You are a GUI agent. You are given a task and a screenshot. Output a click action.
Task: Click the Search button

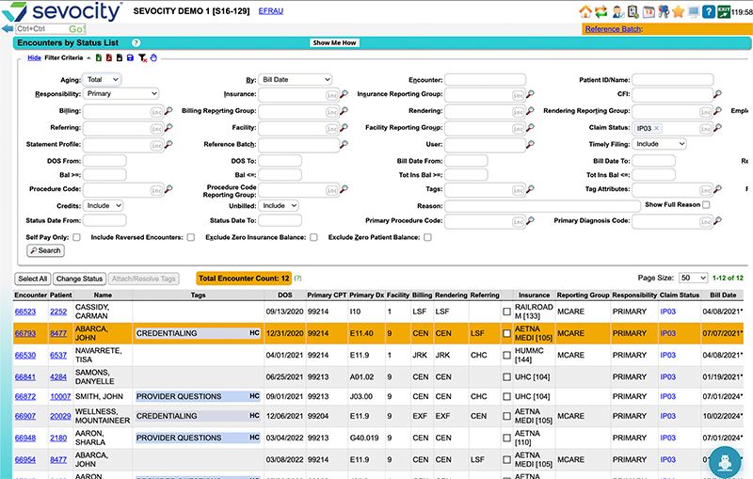45,250
